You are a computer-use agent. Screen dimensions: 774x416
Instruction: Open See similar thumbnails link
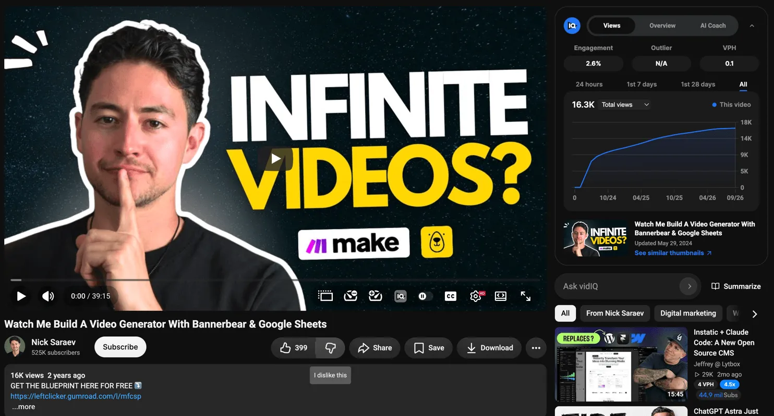pyautogui.click(x=673, y=253)
